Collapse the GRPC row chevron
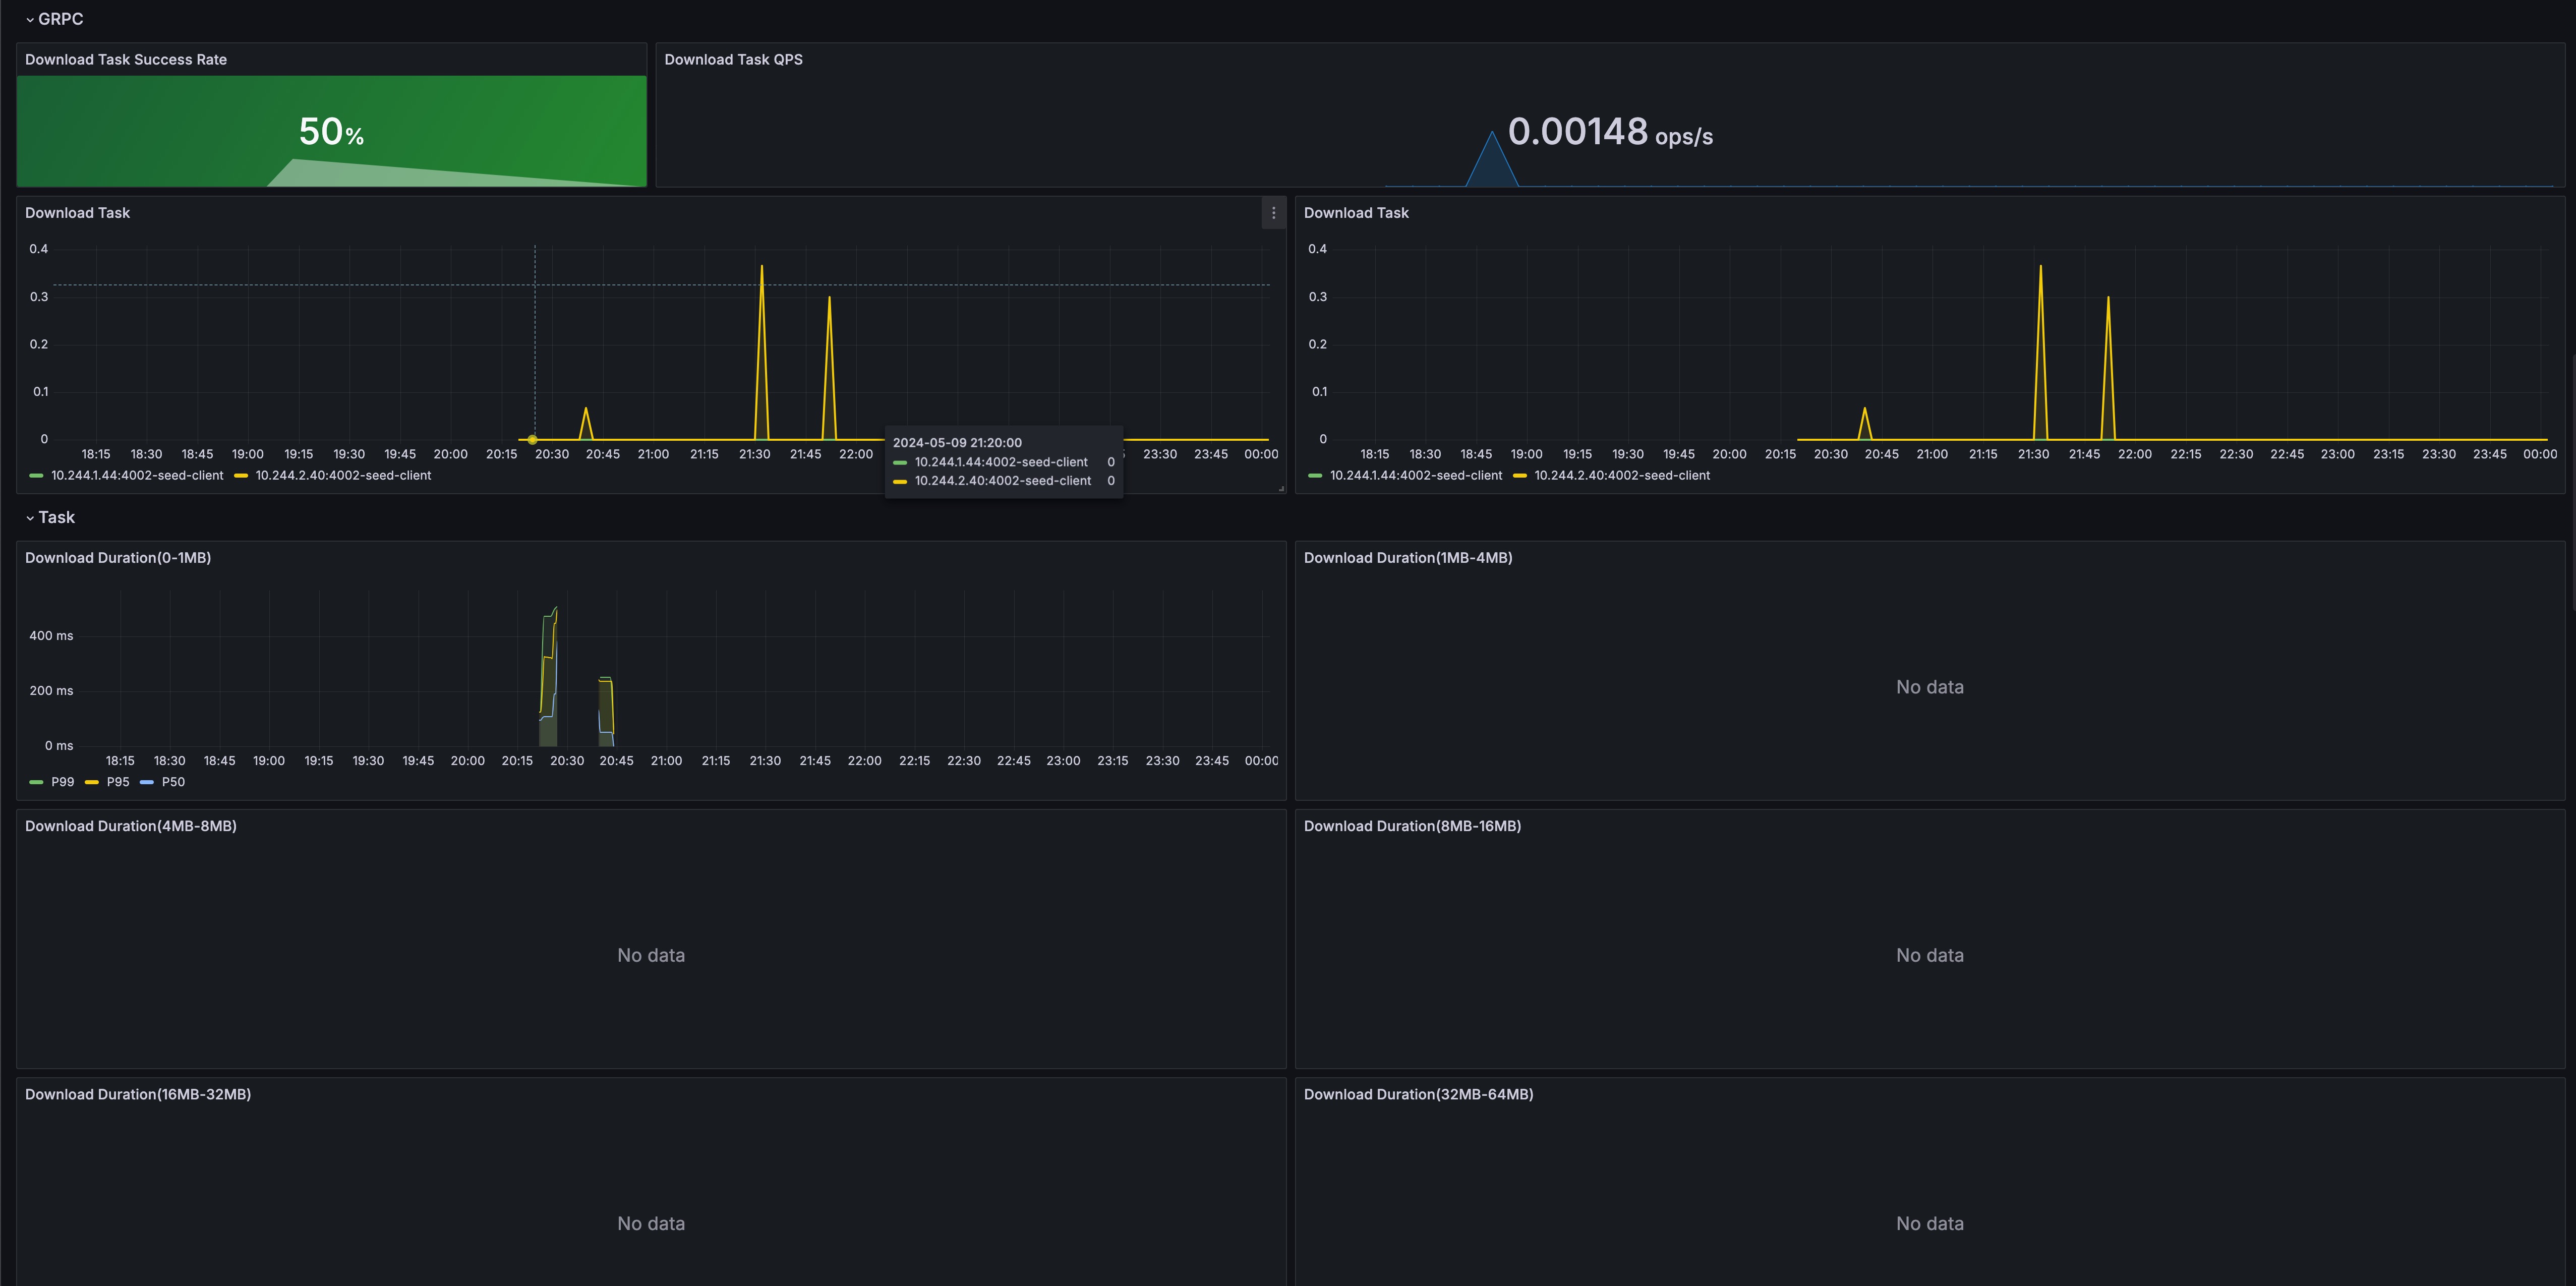 tap(30, 20)
